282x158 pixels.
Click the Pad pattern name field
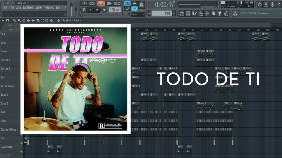tap(162, 13)
